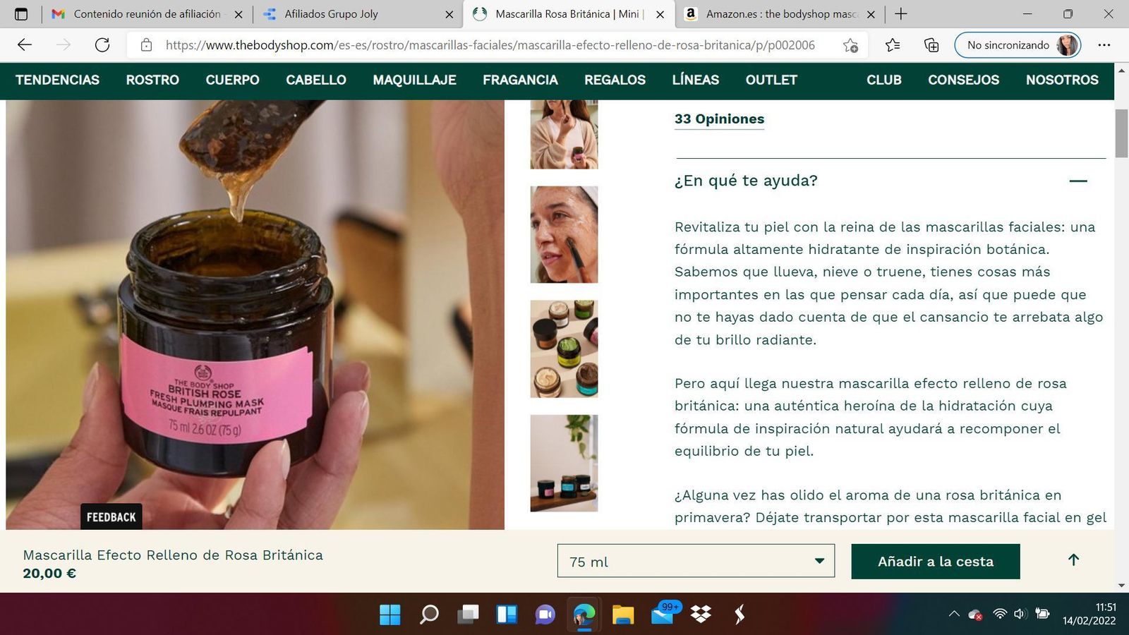Click the FEEDBACK label on the product image

click(x=111, y=516)
